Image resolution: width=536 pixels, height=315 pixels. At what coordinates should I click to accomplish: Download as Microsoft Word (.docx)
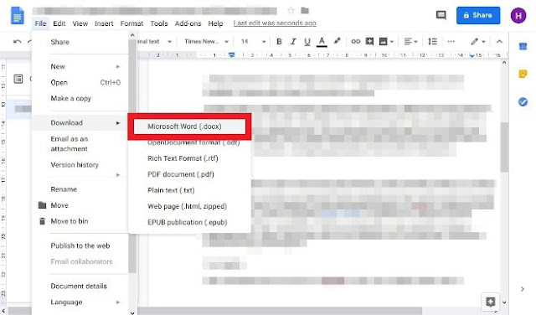coord(189,127)
